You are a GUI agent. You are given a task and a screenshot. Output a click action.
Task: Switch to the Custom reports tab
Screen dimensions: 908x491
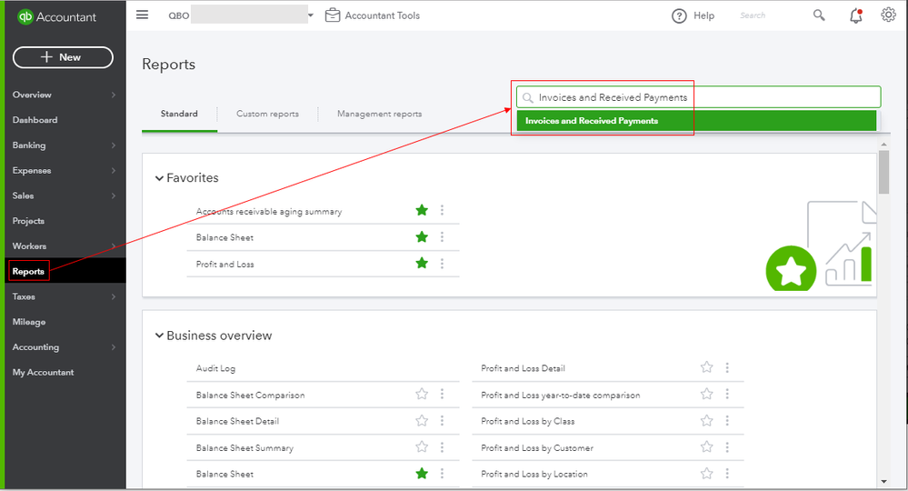pos(267,114)
